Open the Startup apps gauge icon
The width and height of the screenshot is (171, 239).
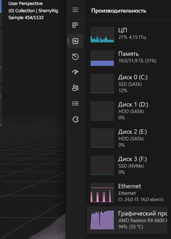click(x=75, y=72)
